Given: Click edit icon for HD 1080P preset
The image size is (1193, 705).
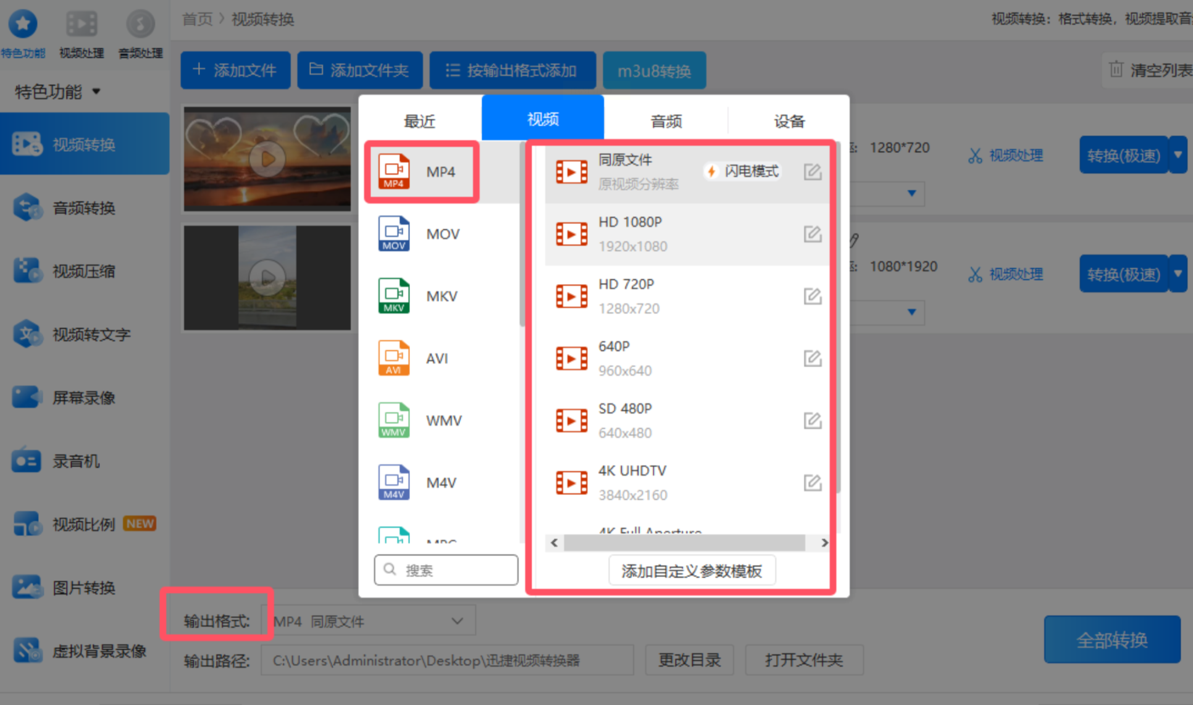Looking at the screenshot, I should click(812, 235).
